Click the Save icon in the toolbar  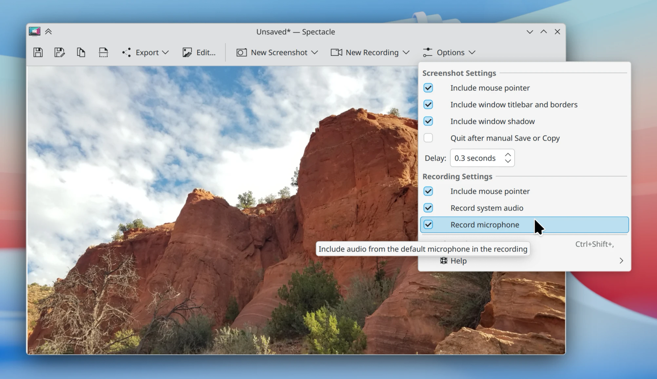[x=38, y=52]
